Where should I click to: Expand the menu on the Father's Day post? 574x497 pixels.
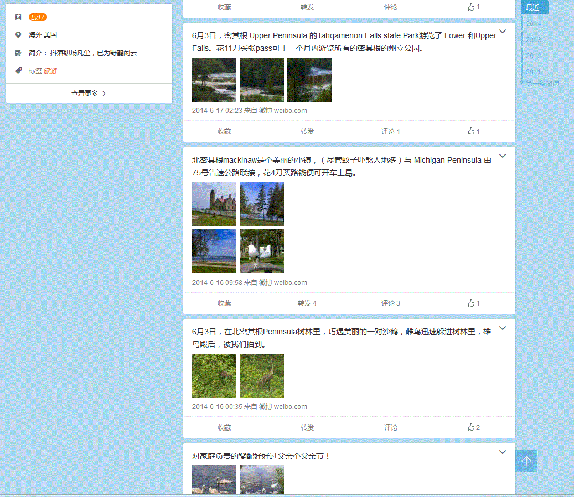pos(503,452)
